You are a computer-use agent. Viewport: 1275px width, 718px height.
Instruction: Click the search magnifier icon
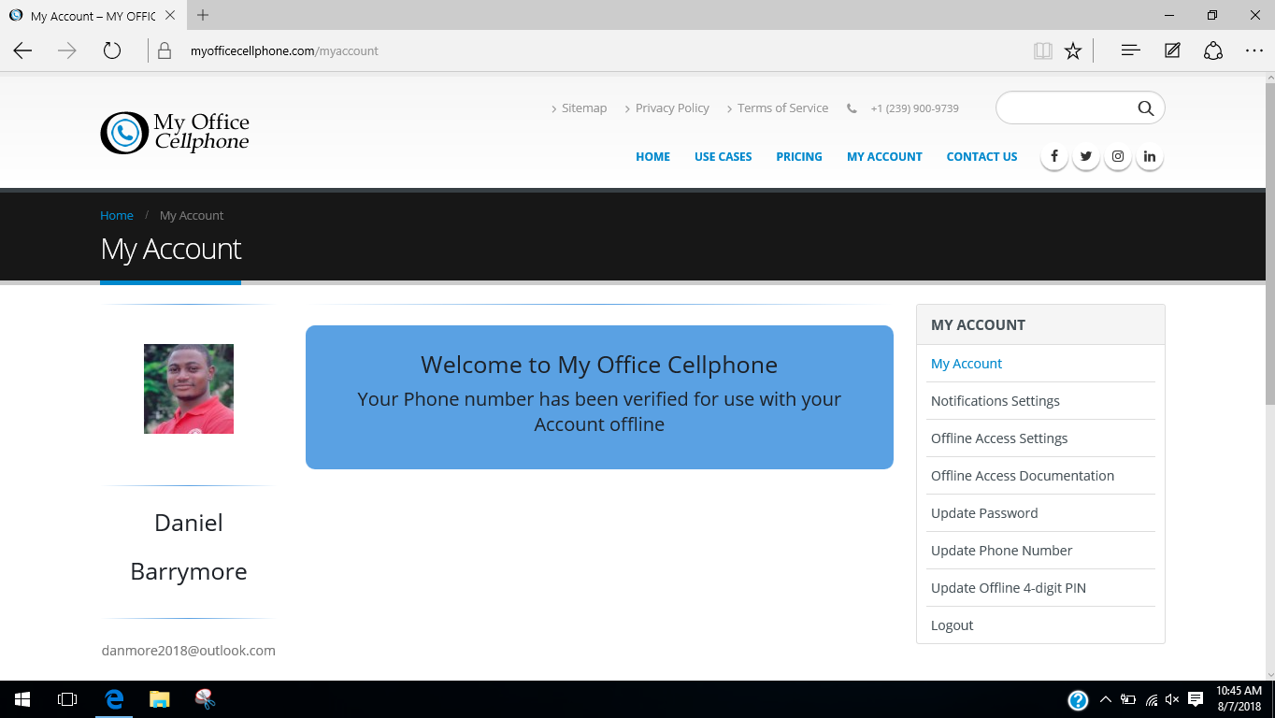pos(1146,108)
